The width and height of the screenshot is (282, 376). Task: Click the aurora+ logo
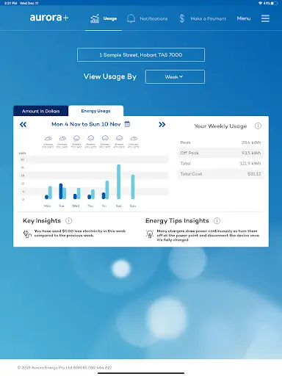click(x=49, y=18)
